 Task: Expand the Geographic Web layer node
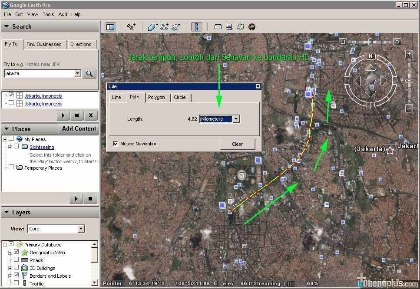click(x=10, y=253)
